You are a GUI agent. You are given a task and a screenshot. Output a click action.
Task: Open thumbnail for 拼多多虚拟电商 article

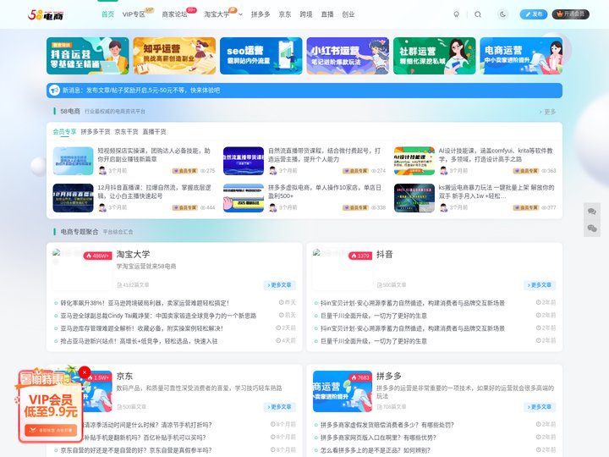click(244, 198)
